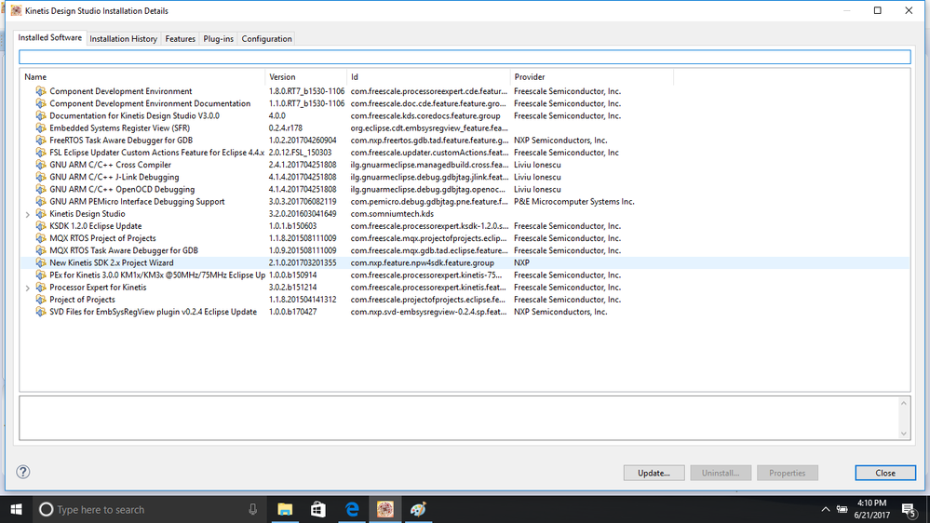
Task: Click the Processor Expert for Kinetis icon
Action: coord(40,287)
